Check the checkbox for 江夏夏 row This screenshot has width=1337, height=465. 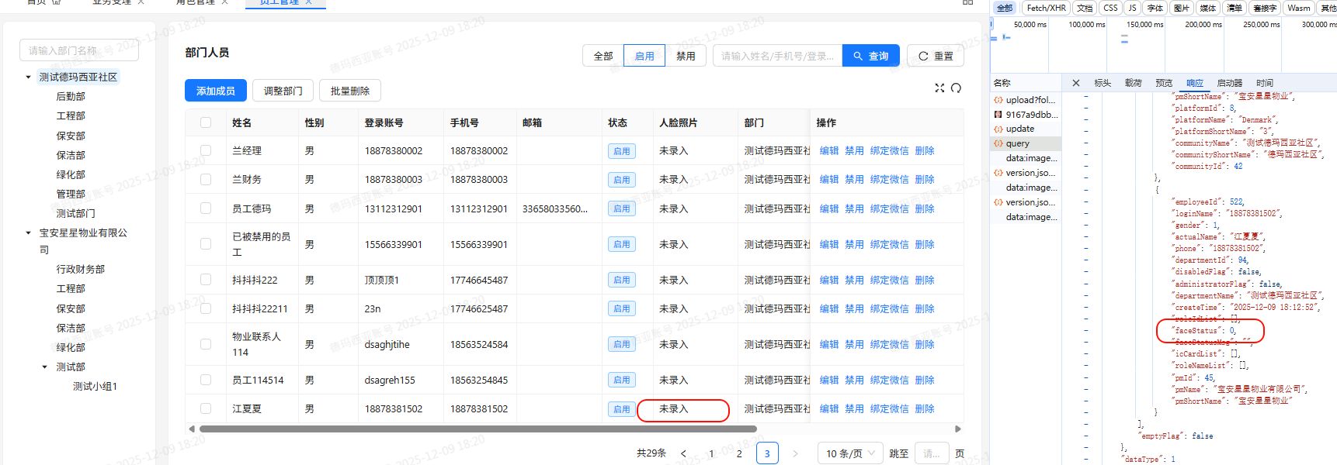tap(206, 408)
